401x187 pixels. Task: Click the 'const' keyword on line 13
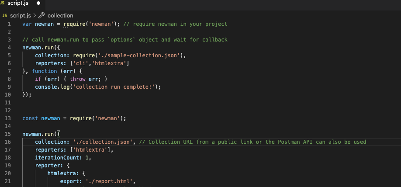coord(30,118)
